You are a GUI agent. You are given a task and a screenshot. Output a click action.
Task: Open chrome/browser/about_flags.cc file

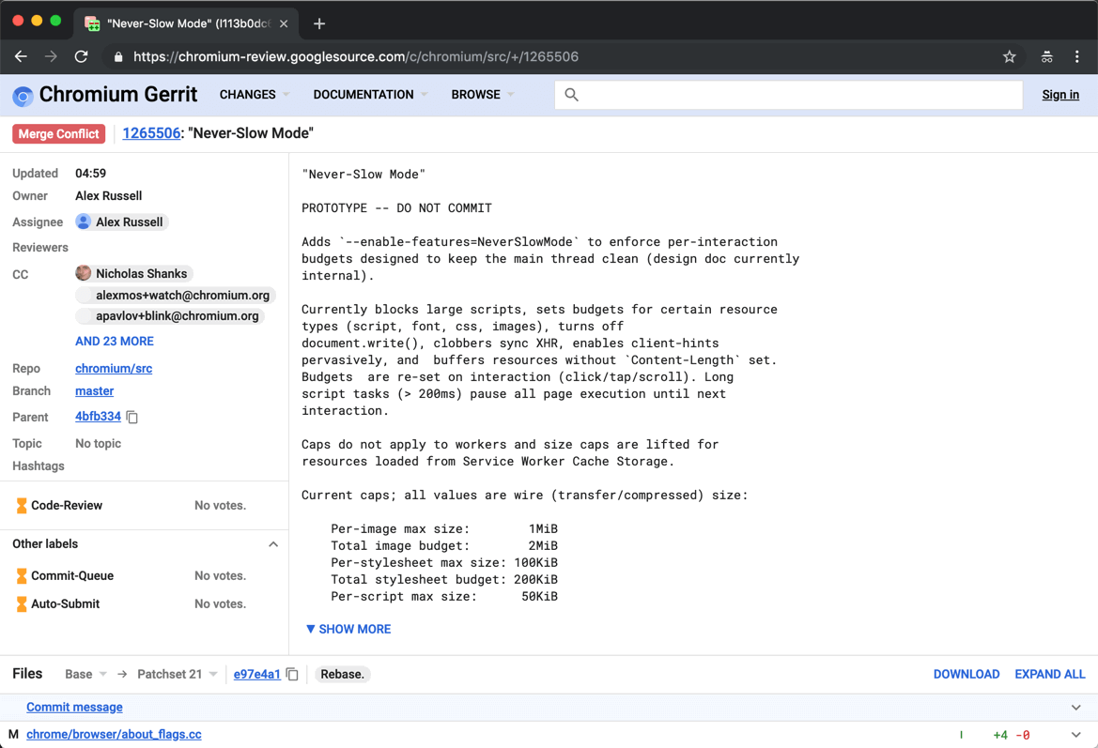[x=114, y=734]
